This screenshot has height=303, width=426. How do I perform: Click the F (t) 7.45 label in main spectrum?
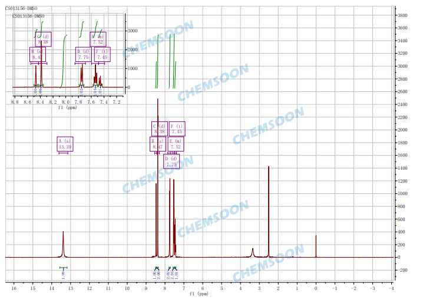tap(177, 129)
